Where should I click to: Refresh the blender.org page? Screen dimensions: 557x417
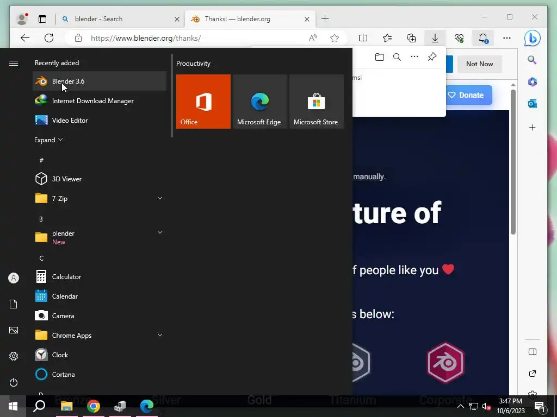point(49,38)
